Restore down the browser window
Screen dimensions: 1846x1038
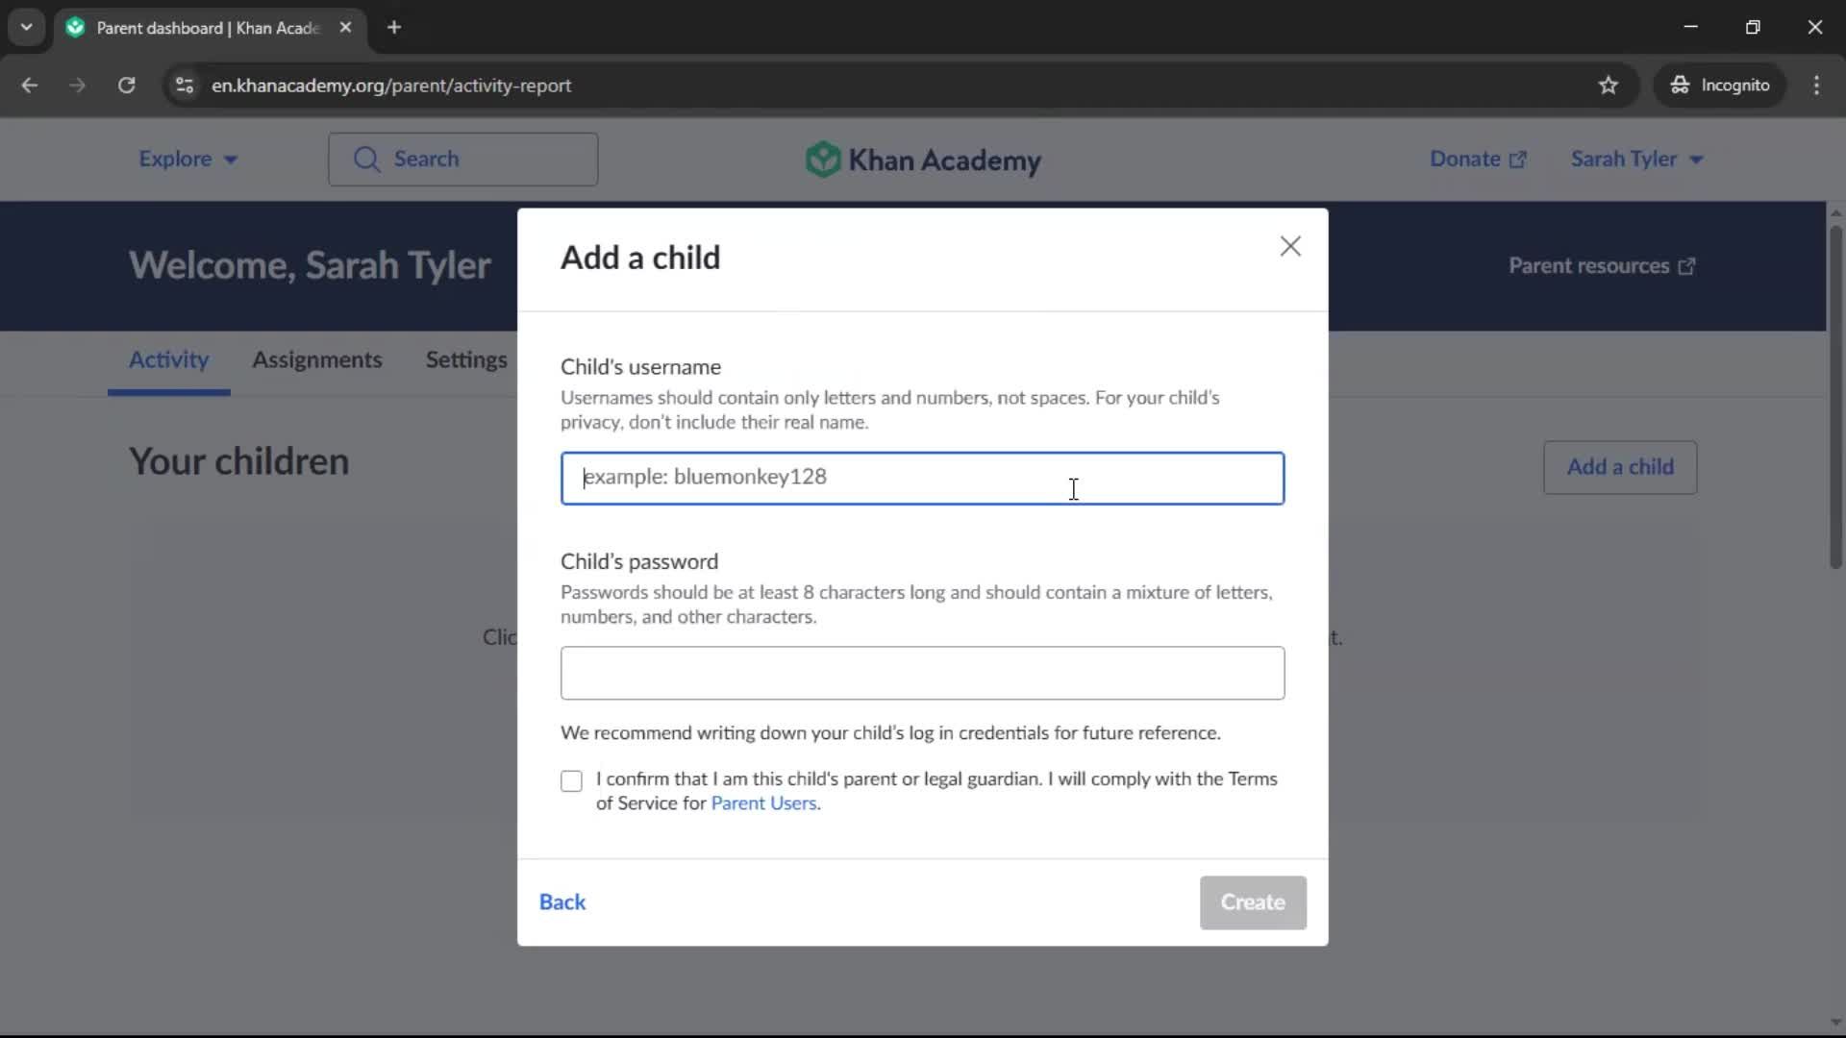pyautogui.click(x=1753, y=27)
